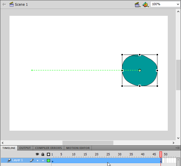Toggle lock all layers padlock icon
Viewport: 181px width, 166px height.
[43, 154]
